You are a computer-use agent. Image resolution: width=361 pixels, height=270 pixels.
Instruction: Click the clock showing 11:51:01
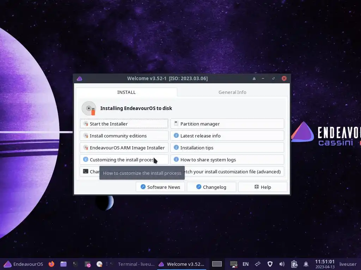pyautogui.click(x=325, y=262)
